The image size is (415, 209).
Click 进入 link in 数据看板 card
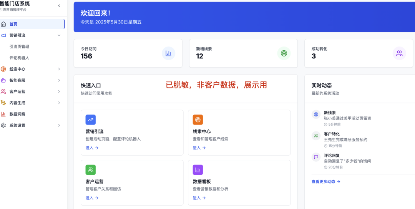coord(199,198)
